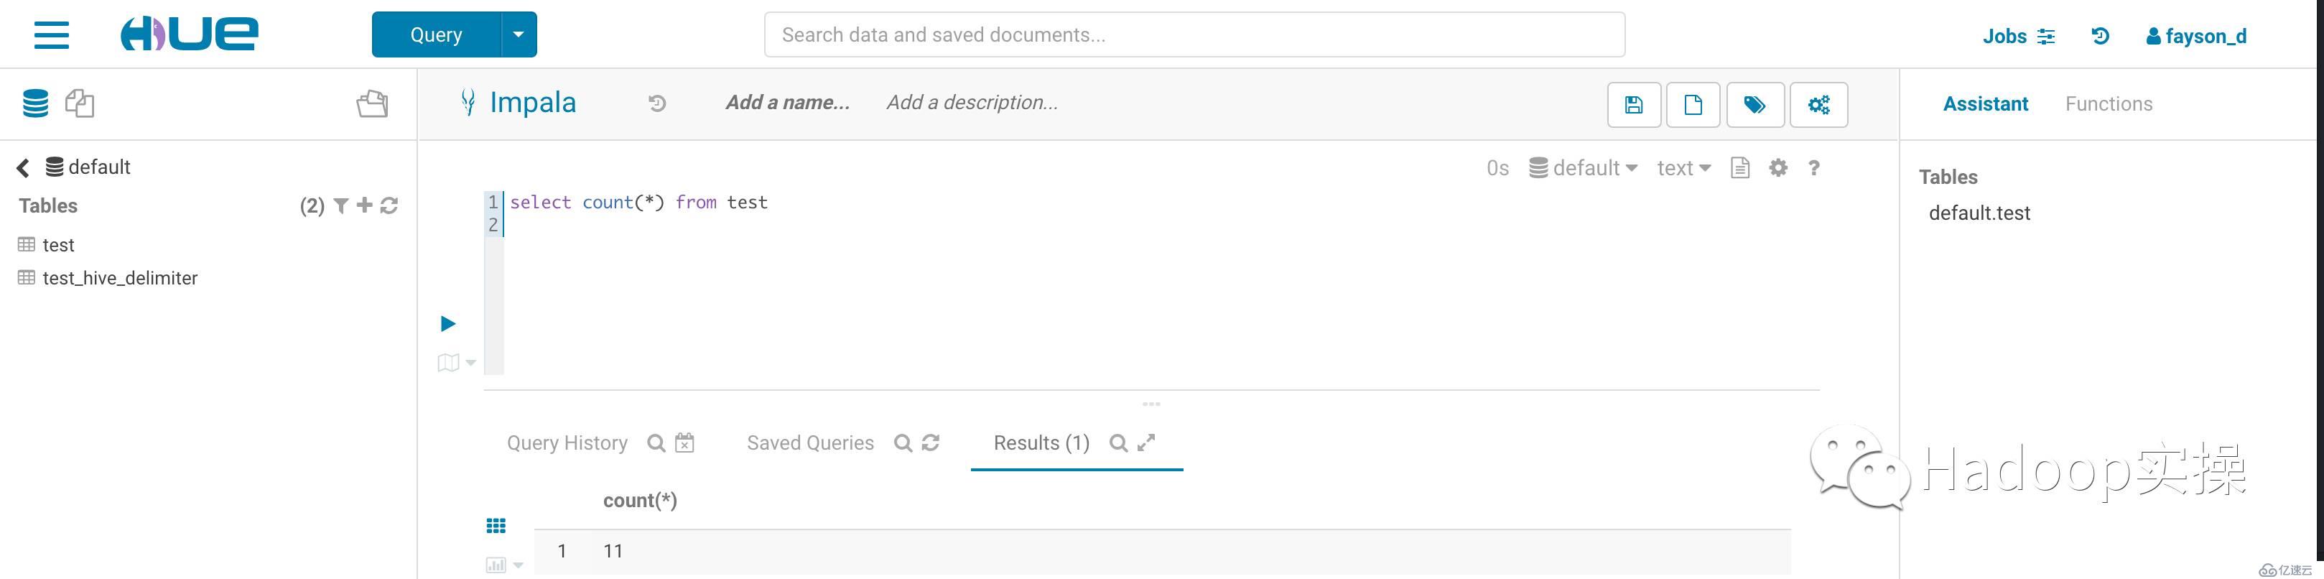Click the hamburger menu icon

point(52,35)
